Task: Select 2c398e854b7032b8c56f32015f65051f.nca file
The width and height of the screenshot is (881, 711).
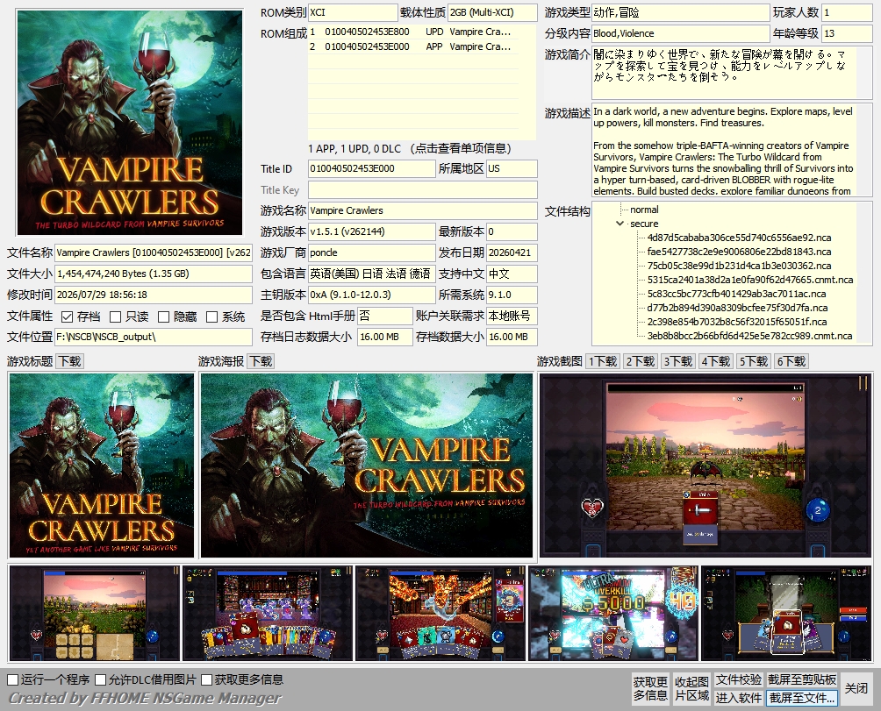Action: (x=736, y=322)
